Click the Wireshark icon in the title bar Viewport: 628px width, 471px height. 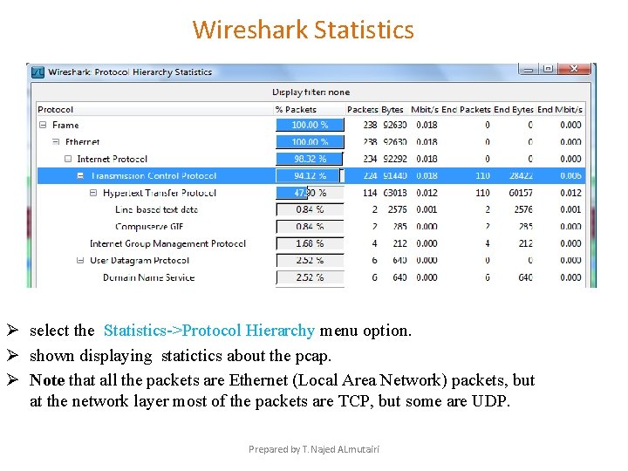pyautogui.click(x=38, y=72)
